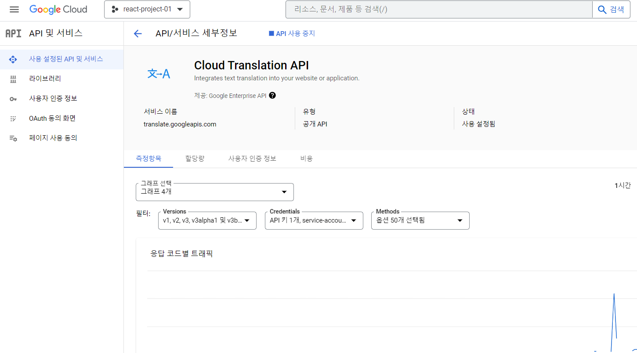The image size is (637, 353).
Task: Click the page usage agreements icon
Action: pyautogui.click(x=13, y=138)
